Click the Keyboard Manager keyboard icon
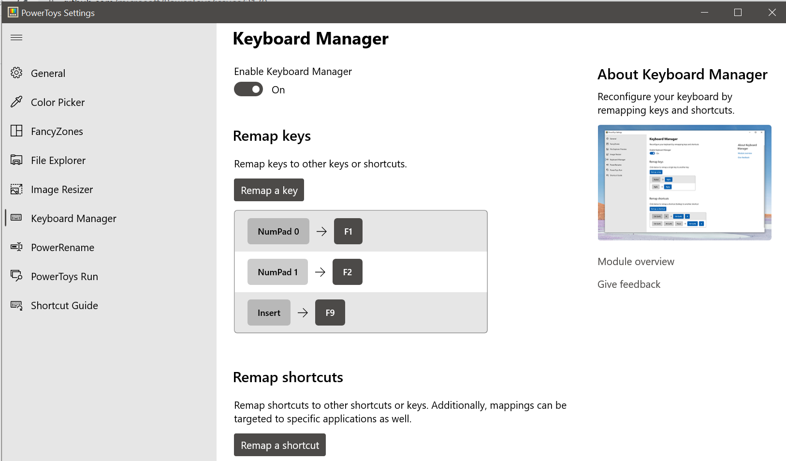The image size is (786, 461). [x=16, y=218]
